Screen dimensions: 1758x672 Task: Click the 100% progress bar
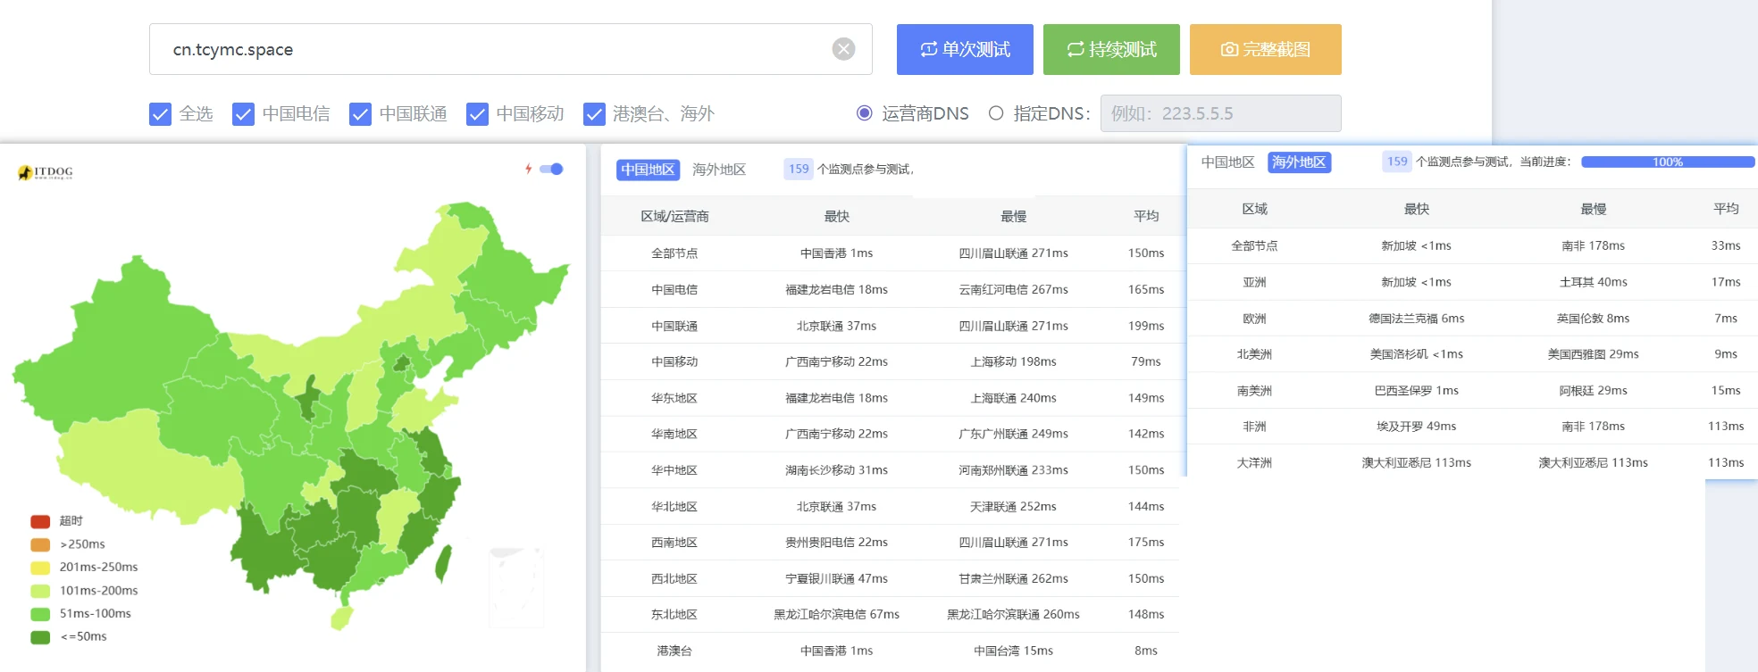[1667, 162]
